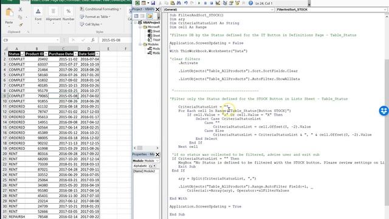
Task: Click the Undo arrow in the VBA toolbar
Action: [185, 3]
